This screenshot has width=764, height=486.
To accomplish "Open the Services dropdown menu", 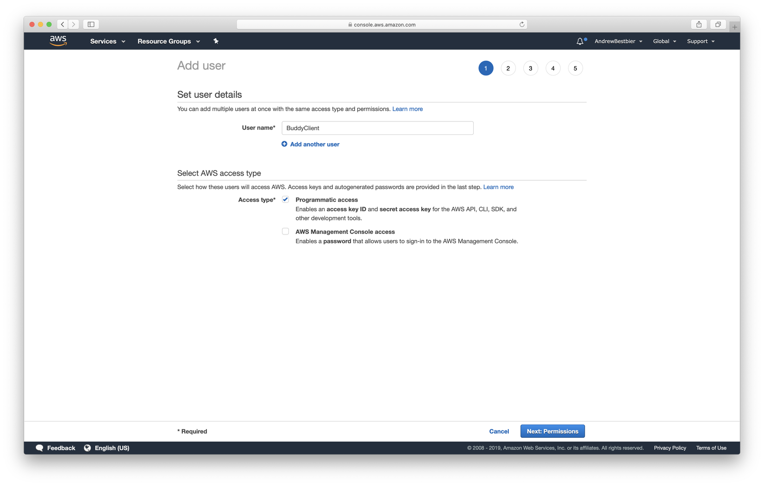I will pyautogui.click(x=108, y=41).
